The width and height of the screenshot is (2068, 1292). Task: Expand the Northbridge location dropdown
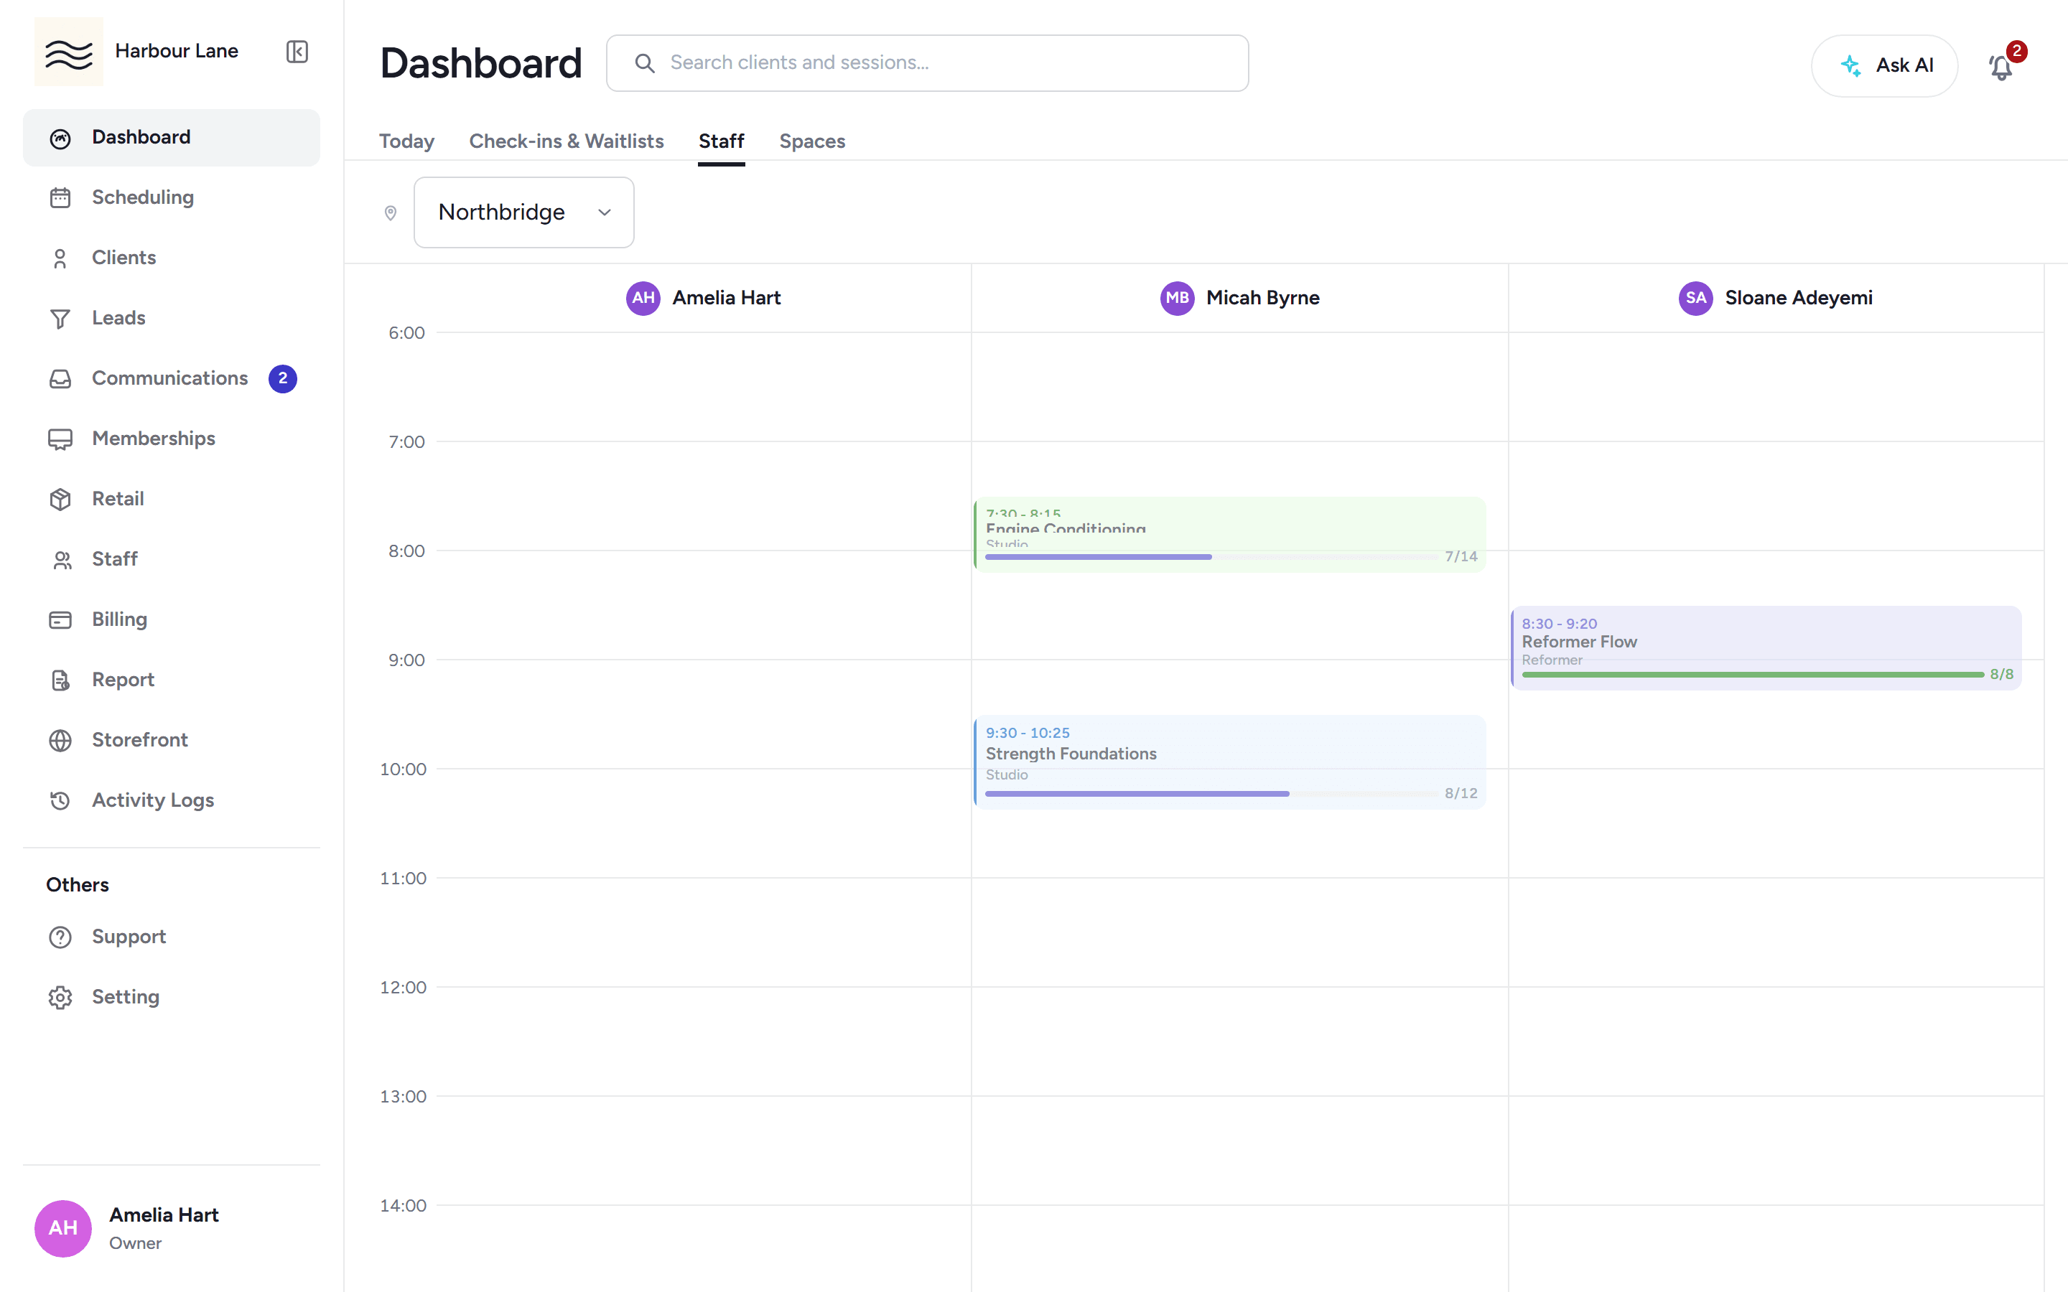pyautogui.click(x=524, y=212)
